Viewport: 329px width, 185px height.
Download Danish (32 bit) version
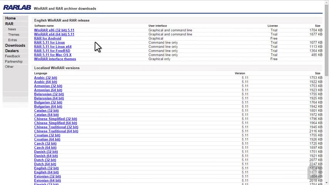[46, 151]
